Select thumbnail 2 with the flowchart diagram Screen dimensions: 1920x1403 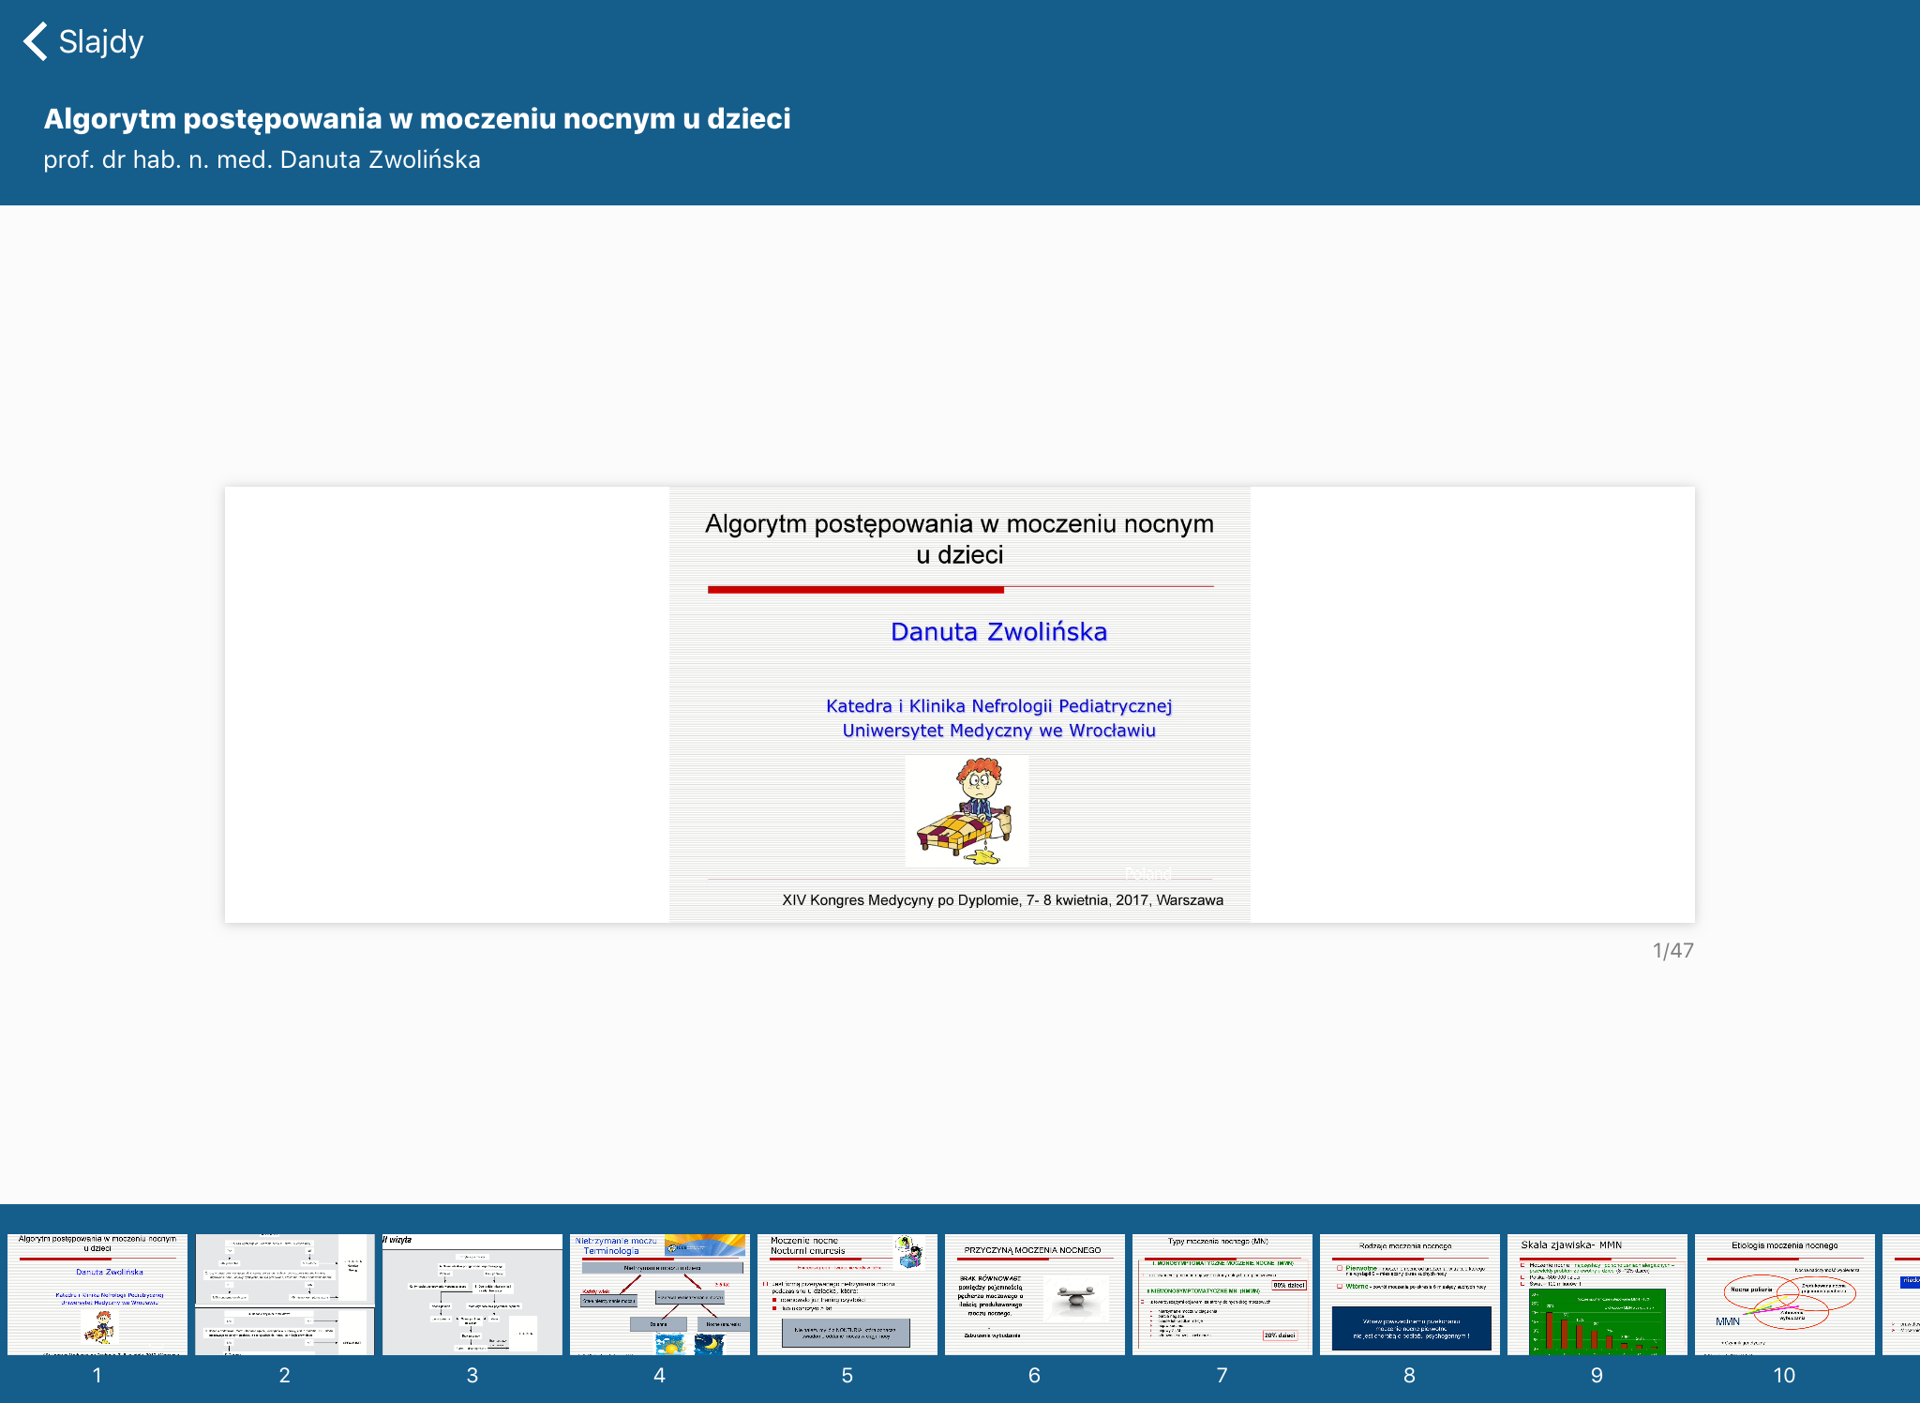284,1294
